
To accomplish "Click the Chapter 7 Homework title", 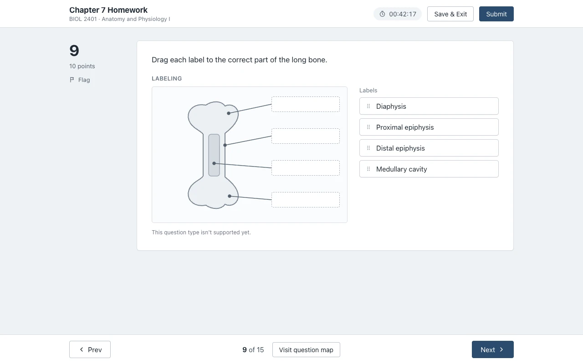I will click(x=108, y=10).
